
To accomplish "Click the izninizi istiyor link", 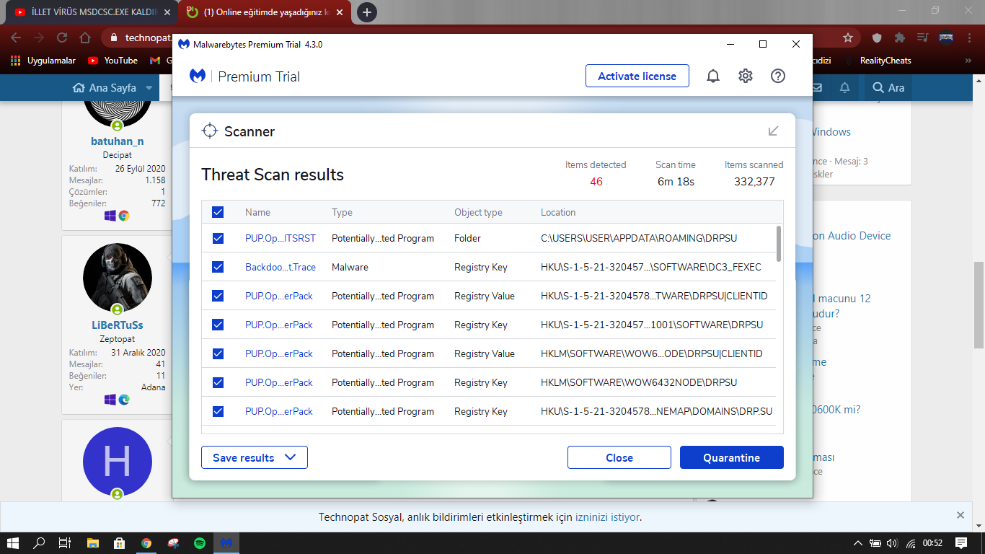I will pos(607,517).
